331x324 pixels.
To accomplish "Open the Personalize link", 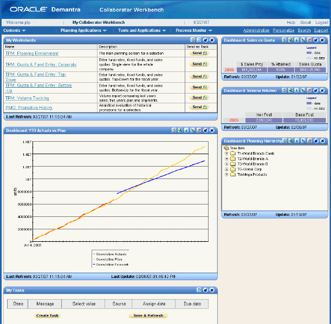I will tap(283, 30).
